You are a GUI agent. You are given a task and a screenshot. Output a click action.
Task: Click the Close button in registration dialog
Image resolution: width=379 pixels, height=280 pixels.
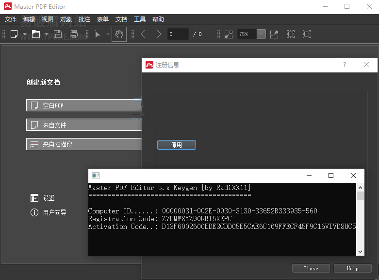[311, 268]
